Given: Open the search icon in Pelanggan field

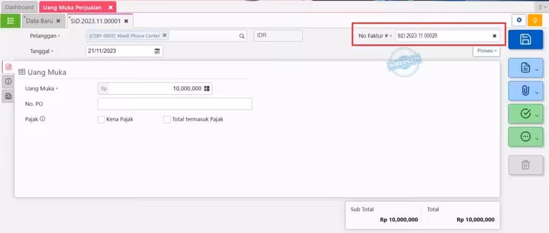Looking at the screenshot, I should (242, 36).
